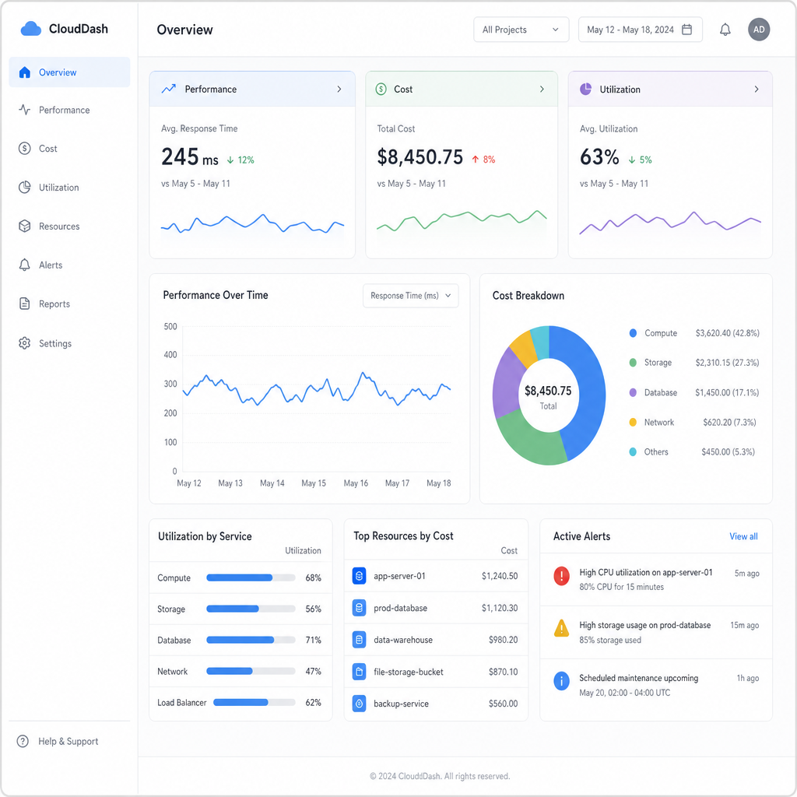
Task: Open the All Projects dropdown
Action: 521,30
